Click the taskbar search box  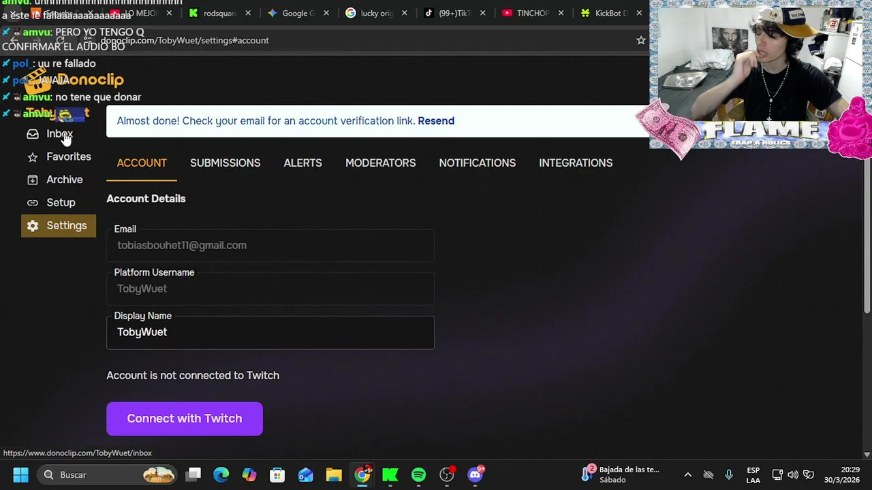tap(106, 474)
